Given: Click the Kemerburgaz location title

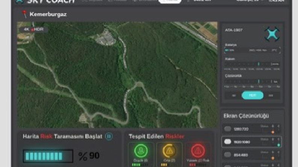Looking at the screenshot, I should point(48,14).
